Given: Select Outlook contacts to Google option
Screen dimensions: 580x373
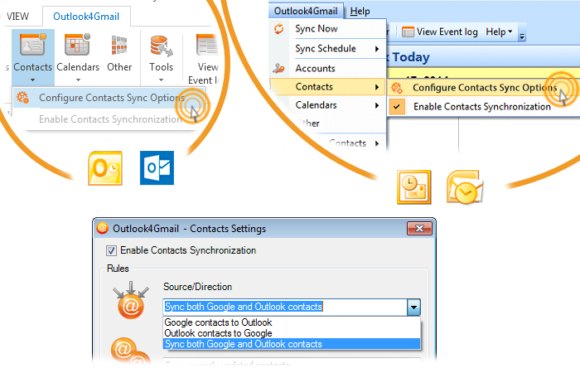Looking at the screenshot, I should tap(292, 333).
